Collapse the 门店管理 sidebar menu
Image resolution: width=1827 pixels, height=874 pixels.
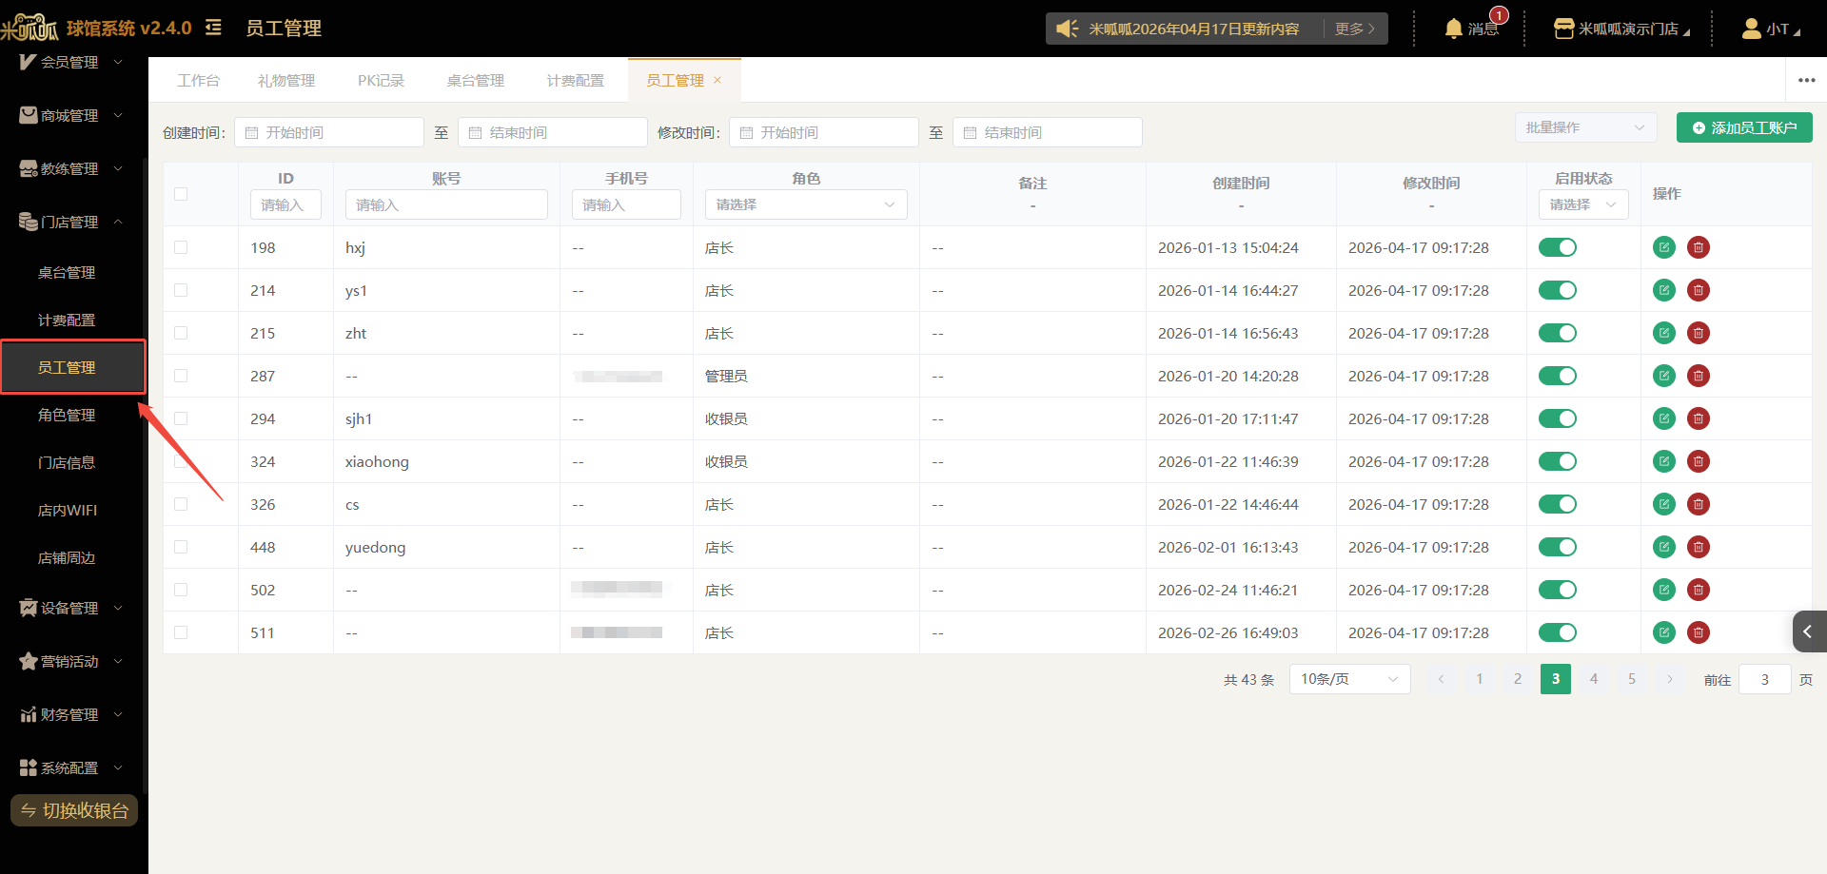point(72,222)
